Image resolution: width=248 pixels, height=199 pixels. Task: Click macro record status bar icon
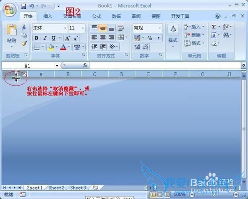click(x=22, y=195)
